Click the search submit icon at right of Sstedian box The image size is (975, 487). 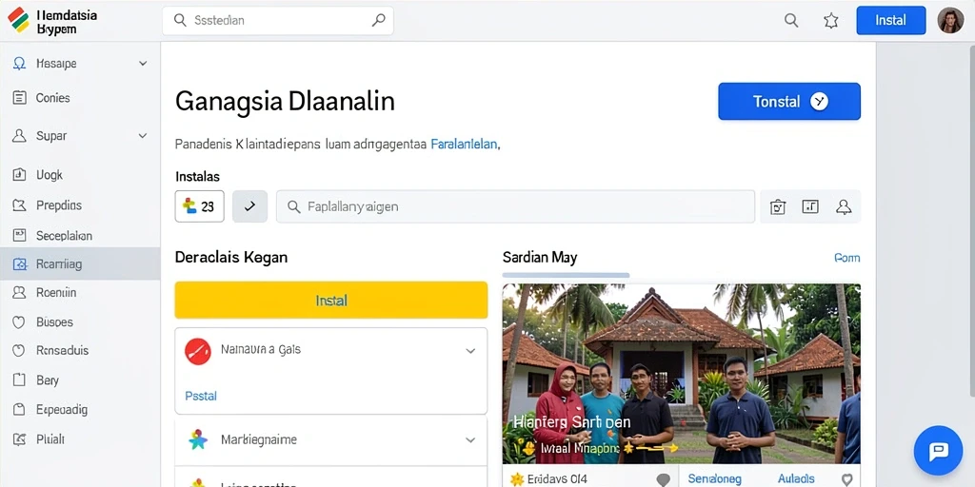pos(378,21)
